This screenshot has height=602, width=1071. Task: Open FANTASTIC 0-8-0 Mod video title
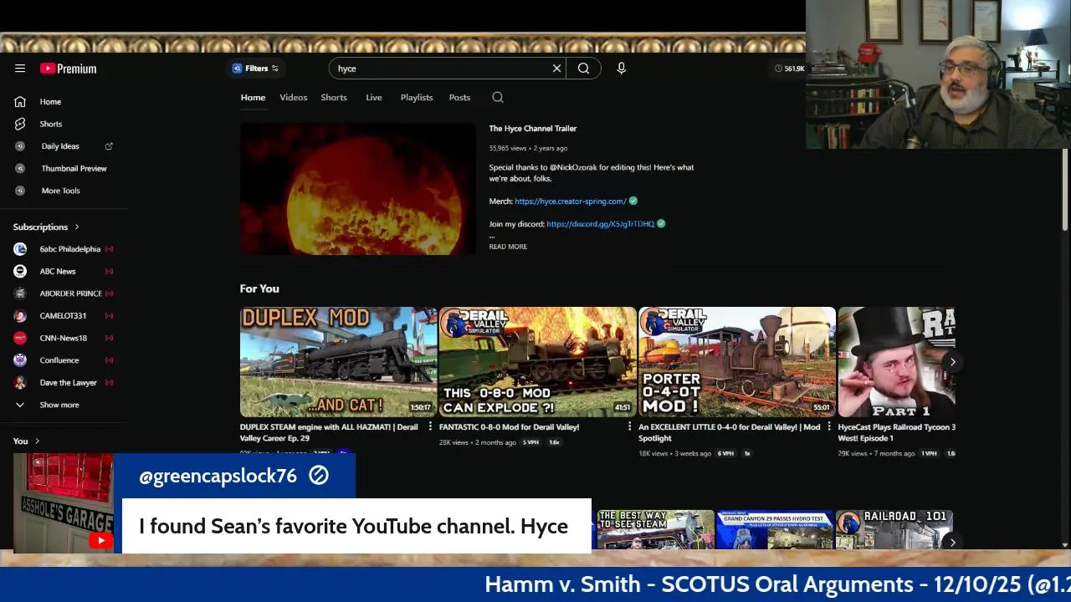pos(509,427)
